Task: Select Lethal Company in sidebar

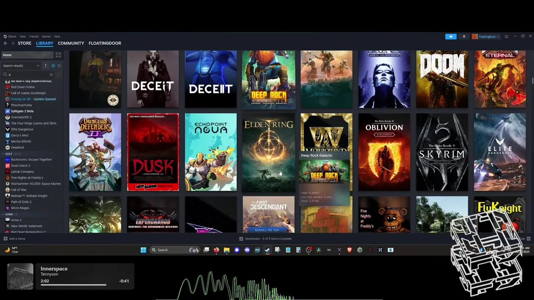Action: tap(23, 172)
